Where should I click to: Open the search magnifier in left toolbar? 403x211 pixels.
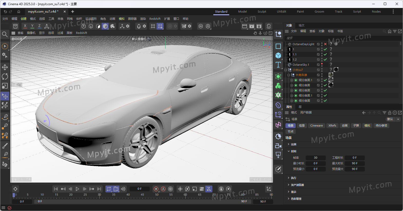(x=5, y=34)
